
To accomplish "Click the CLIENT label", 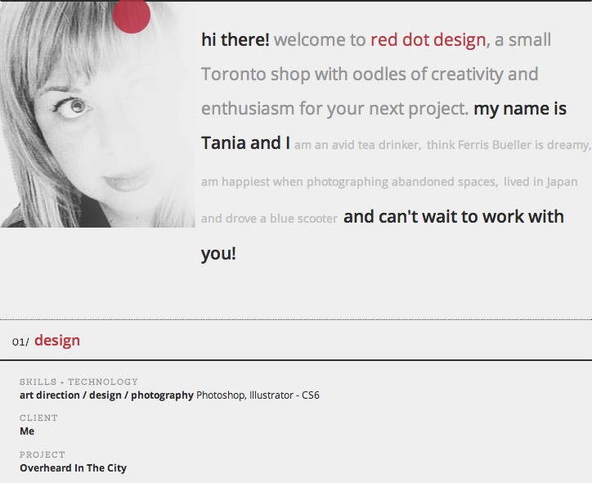I will 38,418.
